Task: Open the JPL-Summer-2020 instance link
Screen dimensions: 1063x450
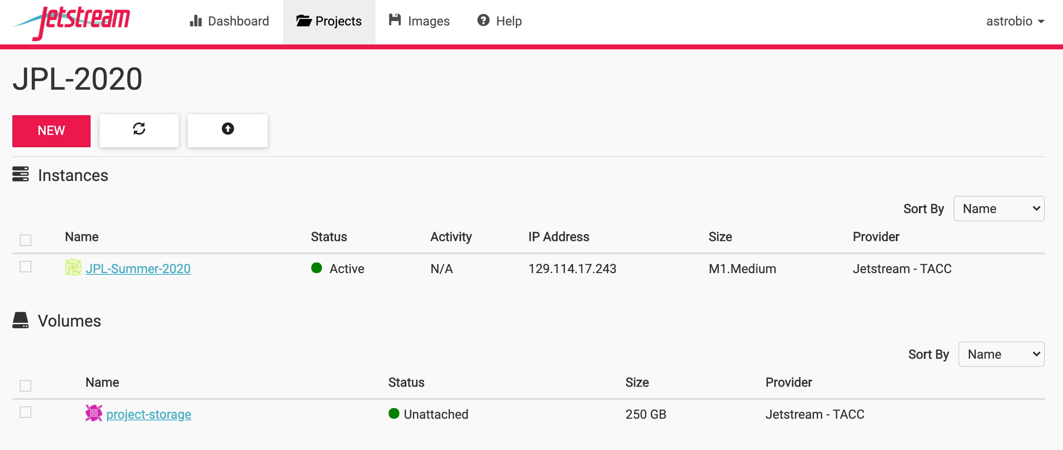Action: click(x=138, y=269)
